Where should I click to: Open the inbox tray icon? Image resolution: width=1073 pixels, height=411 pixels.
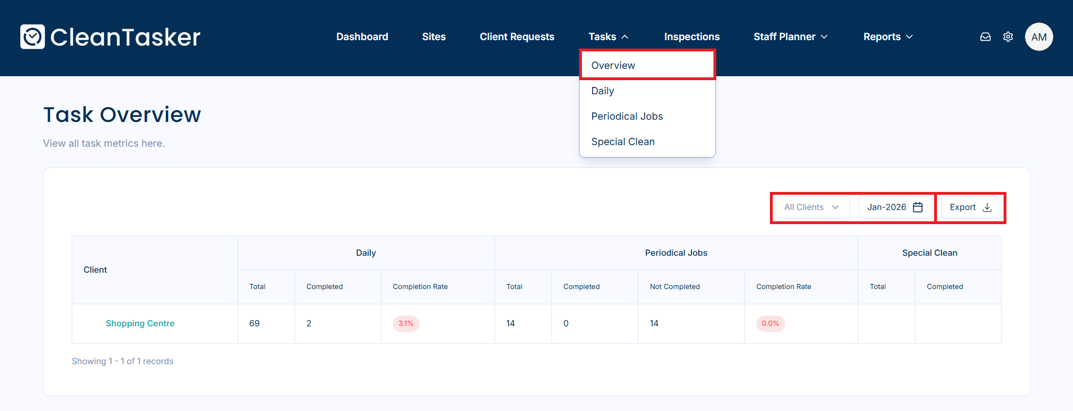tap(985, 37)
